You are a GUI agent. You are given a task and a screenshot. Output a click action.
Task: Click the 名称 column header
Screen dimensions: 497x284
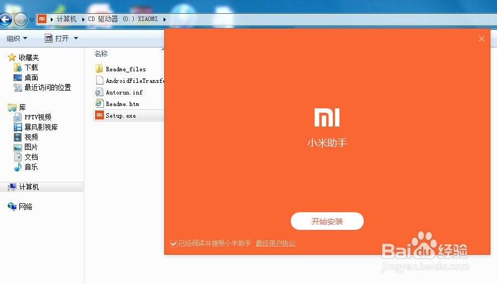[x=101, y=54]
